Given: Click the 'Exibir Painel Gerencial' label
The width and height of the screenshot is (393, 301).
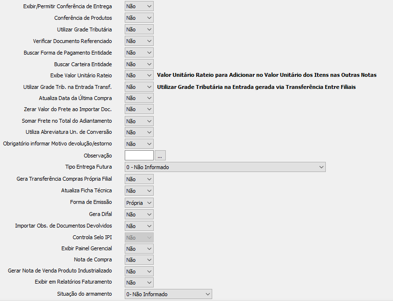Looking at the screenshot, I should (x=87, y=248).
